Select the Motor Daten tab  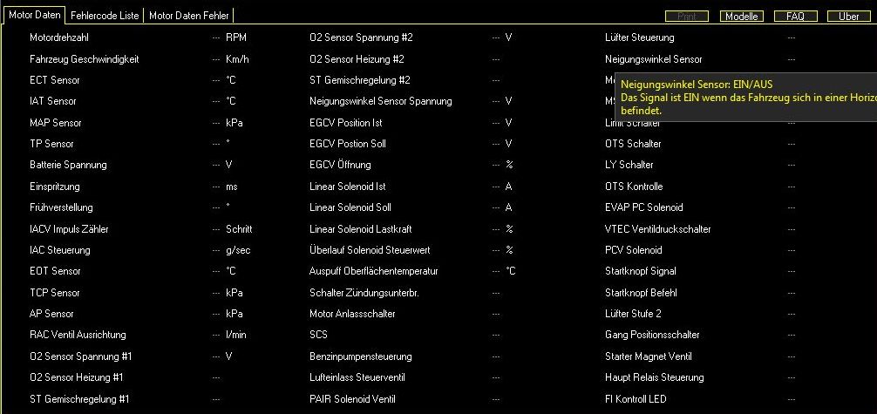pyautogui.click(x=35, y=16)
